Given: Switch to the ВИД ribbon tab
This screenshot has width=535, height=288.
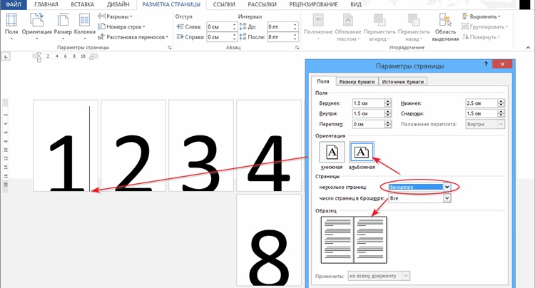Looking at the screenshot, I should pos(356,4).
